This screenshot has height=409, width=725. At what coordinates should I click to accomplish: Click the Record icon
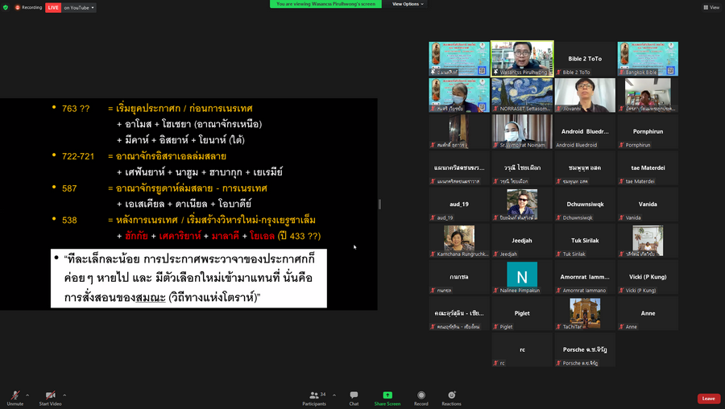[x=420, y=397]
